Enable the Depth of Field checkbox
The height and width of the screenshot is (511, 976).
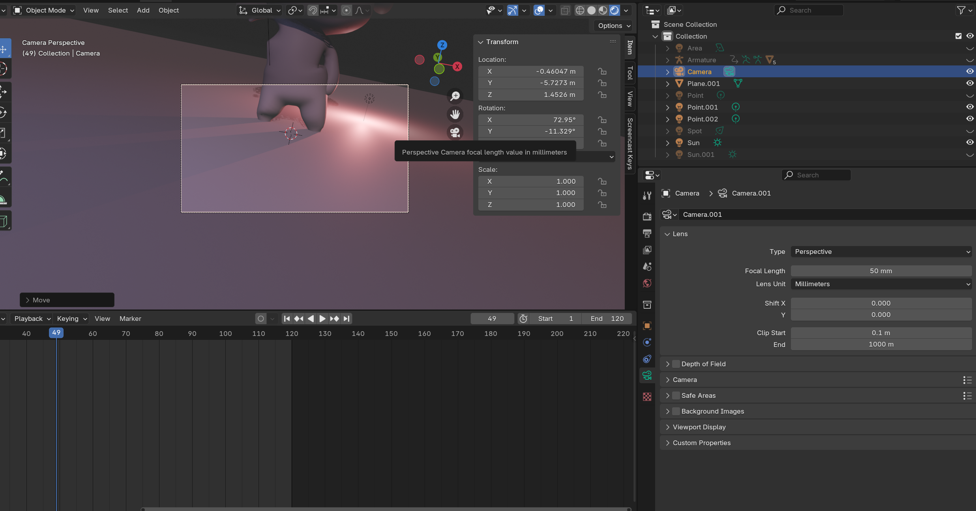click(x=676, y=364)
